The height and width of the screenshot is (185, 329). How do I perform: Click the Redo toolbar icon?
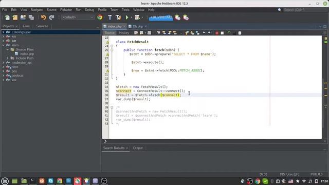click(51, 17)
